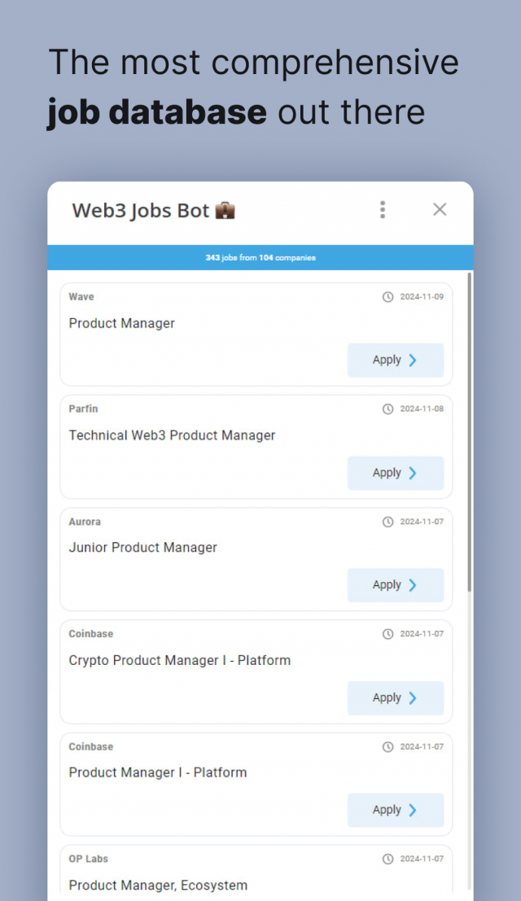Click clock icon on Crypto Product Manager card
This screenshot has width=521, height=901.
(387, 634)
